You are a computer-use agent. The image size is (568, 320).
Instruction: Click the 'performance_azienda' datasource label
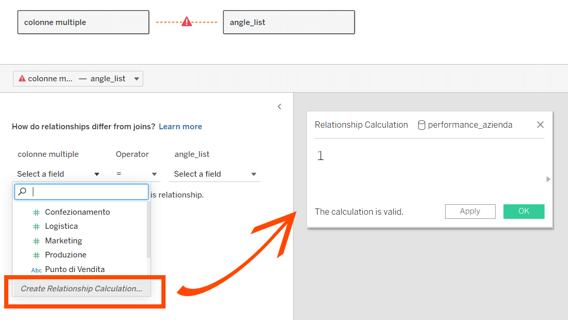coord(470,125)
